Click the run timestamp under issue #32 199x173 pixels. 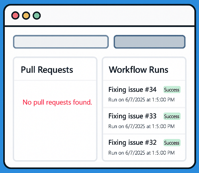(141, 153)
